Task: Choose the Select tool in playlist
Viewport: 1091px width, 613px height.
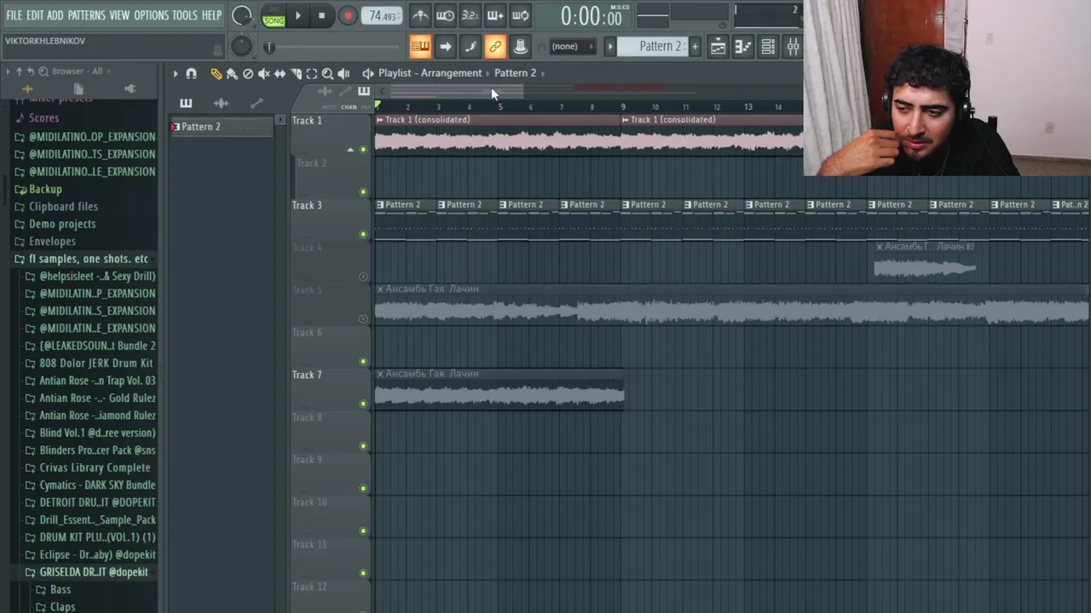Action: (x=312, y=74)
